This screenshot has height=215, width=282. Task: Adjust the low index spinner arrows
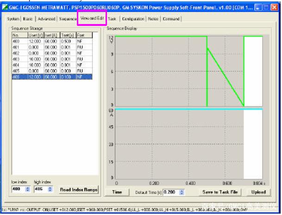[x=28, y=189]
